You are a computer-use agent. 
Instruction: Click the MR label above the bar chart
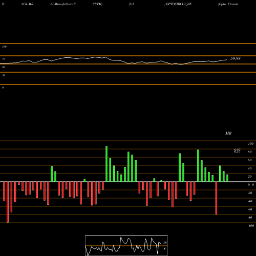tap(228, 133)
